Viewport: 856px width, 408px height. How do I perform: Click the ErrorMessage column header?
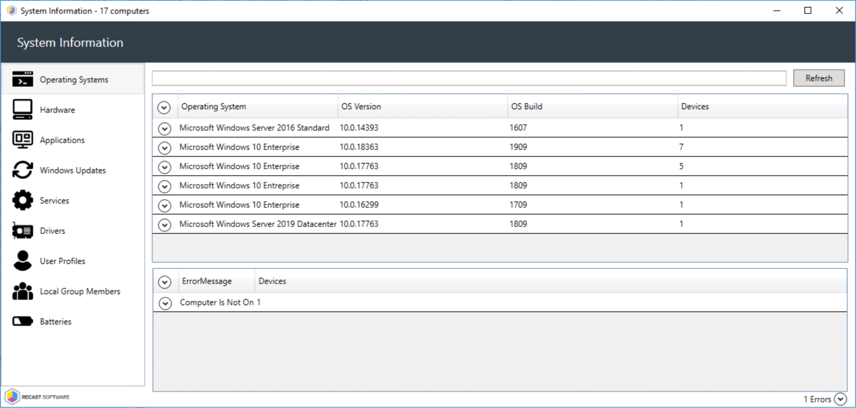[x=217, y=281]
